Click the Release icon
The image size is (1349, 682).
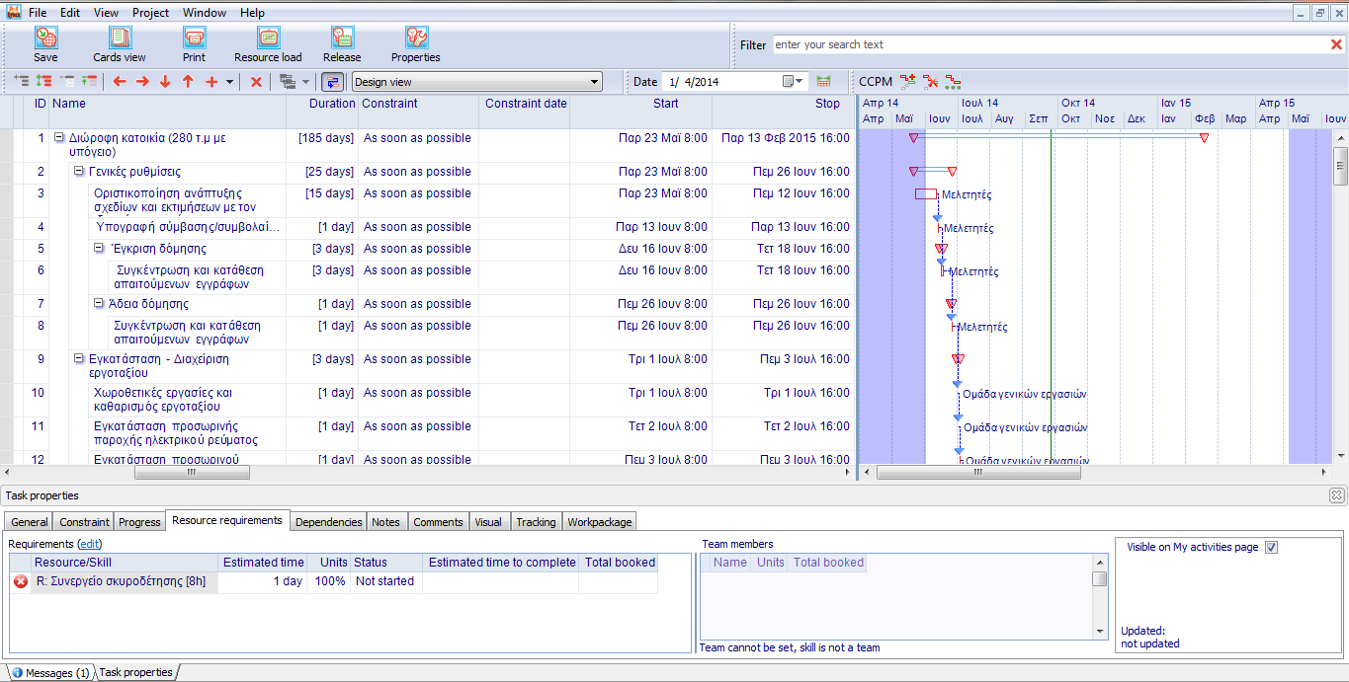click(x=342, y=38)
